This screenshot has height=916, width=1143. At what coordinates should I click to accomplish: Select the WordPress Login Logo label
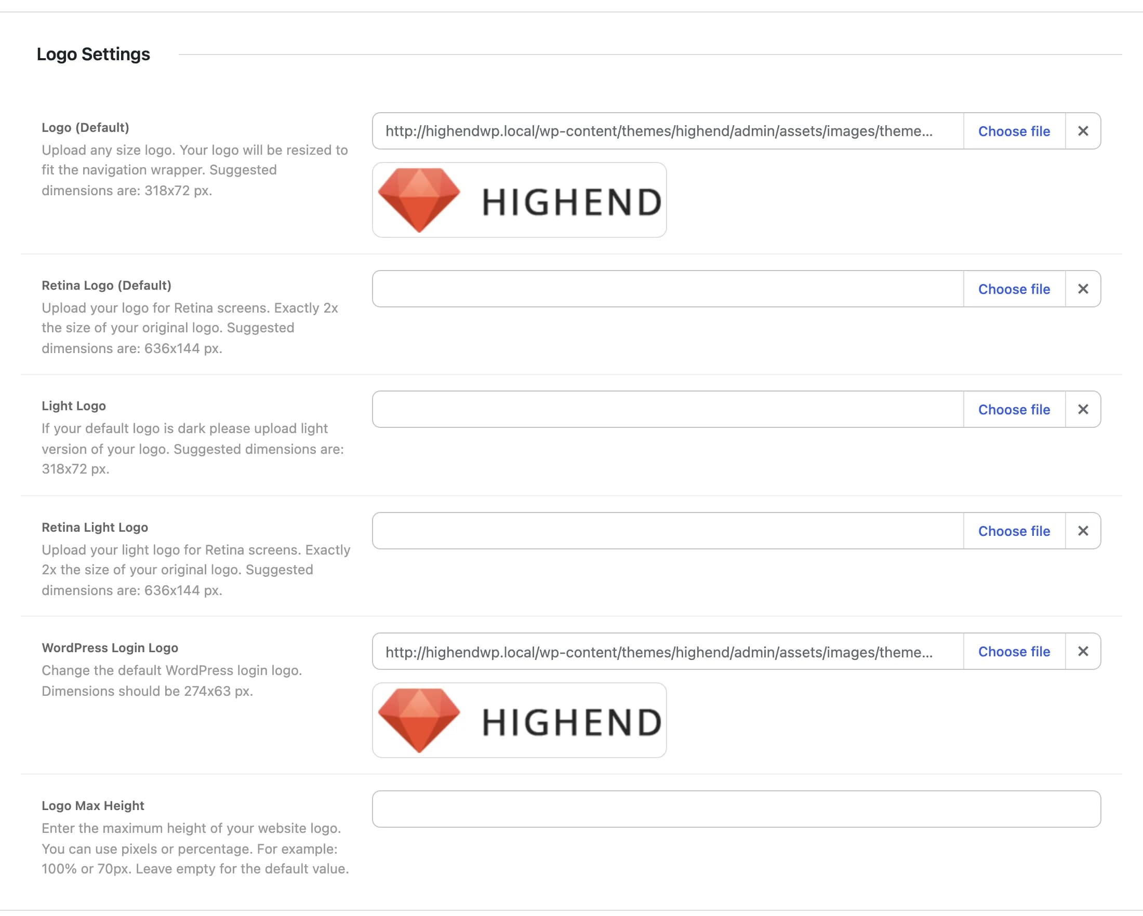click(x=110, y=648)
